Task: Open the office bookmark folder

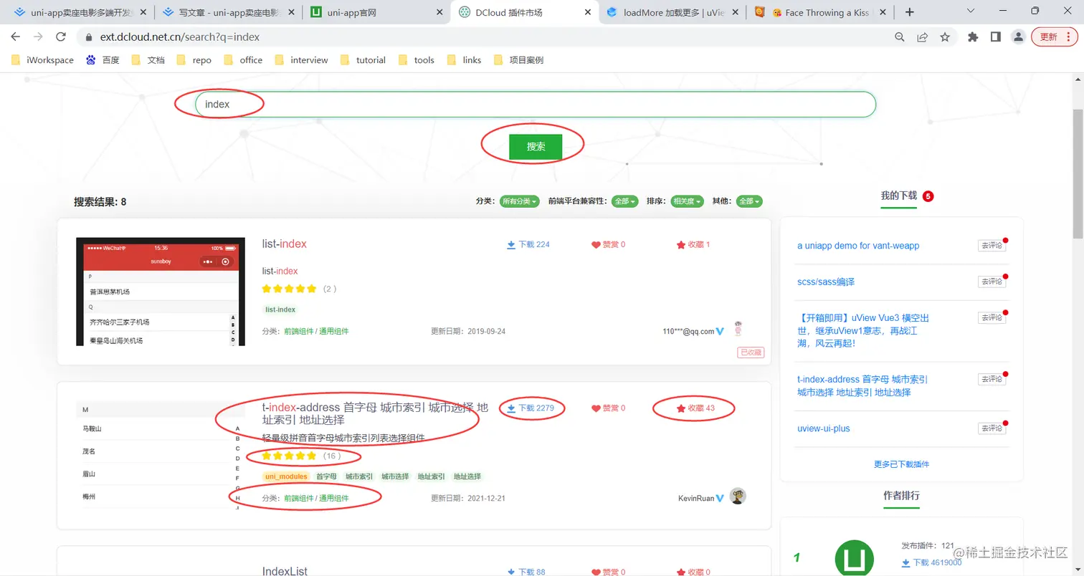Action: coord(243,60)
